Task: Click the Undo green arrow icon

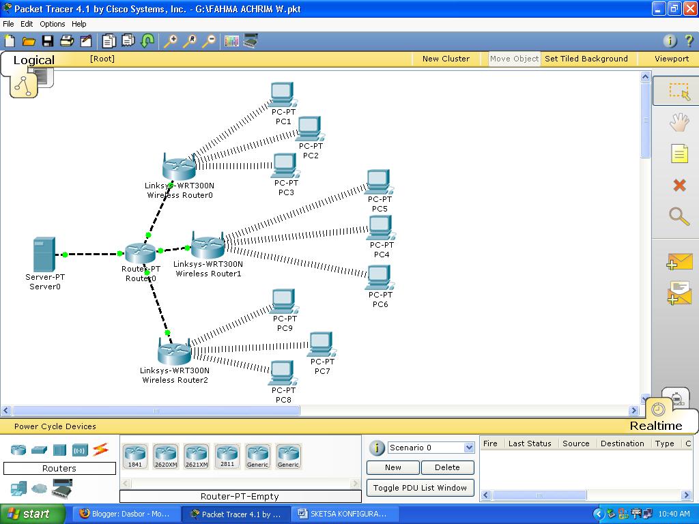Action: (x=147, y=41)
